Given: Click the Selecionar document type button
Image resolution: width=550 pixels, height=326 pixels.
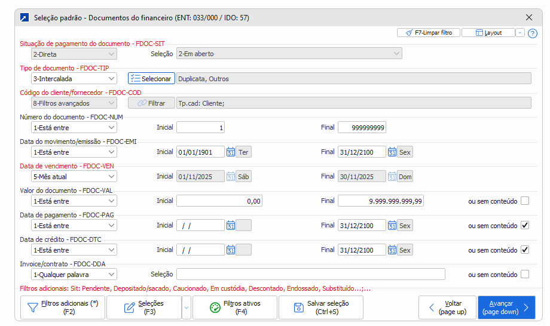Looking at the screenshot, I should click(x=151, y=78).
